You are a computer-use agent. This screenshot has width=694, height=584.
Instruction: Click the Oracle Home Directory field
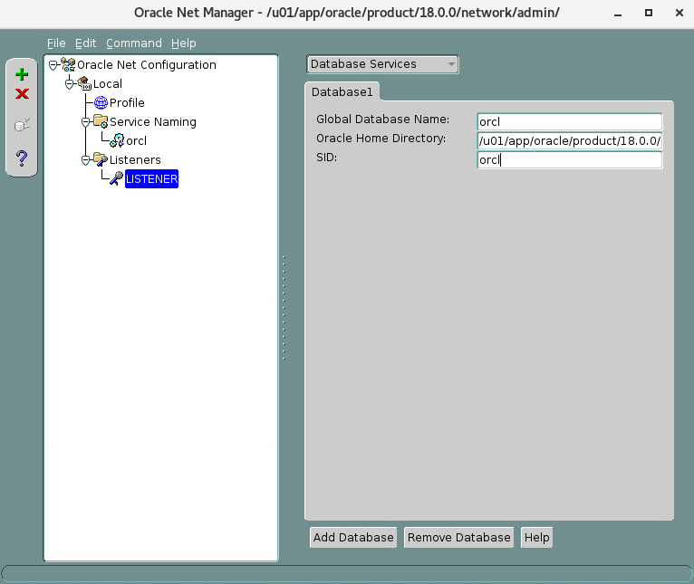click(x=570, y=140)
